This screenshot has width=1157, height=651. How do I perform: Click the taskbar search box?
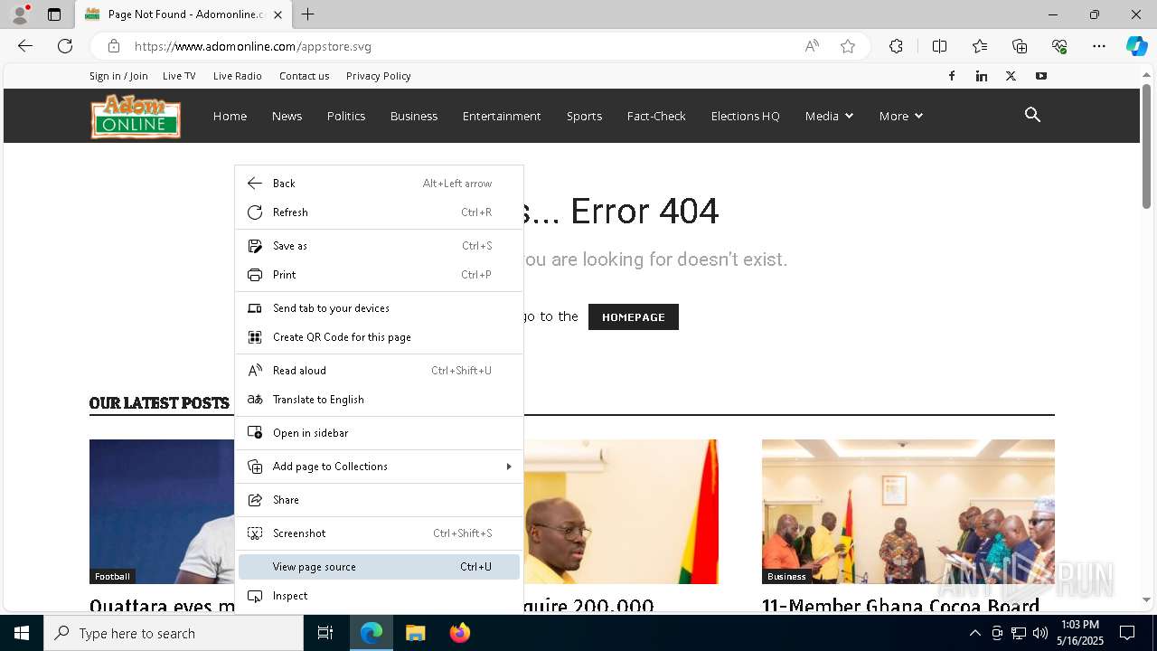pyautogui.click(x=174, y=633)
